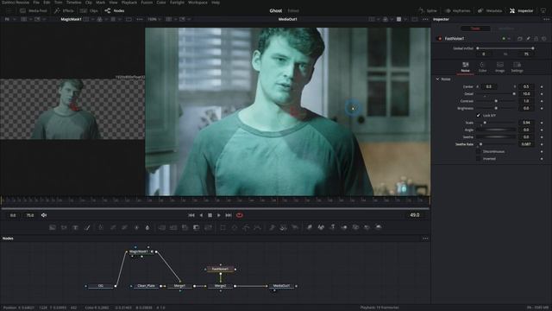This screenshot has width=552, height=311.
Task: Open the Metadata panel
Action: click(490, 10)
